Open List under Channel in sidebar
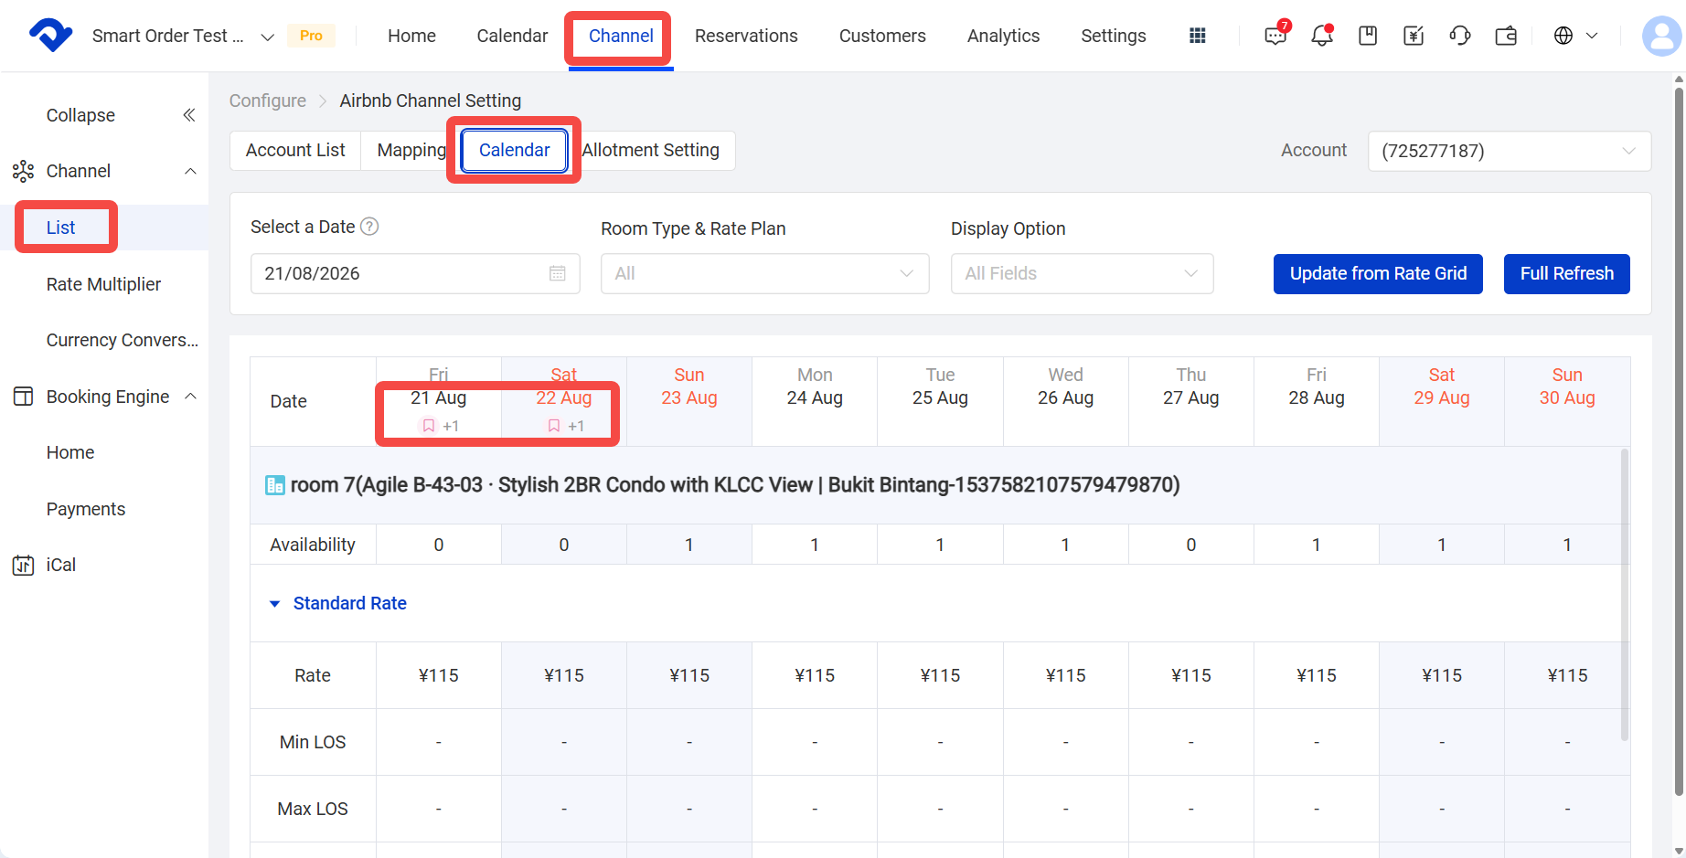The width and height of the screenshot is (1686, 858). pos(60,228)
